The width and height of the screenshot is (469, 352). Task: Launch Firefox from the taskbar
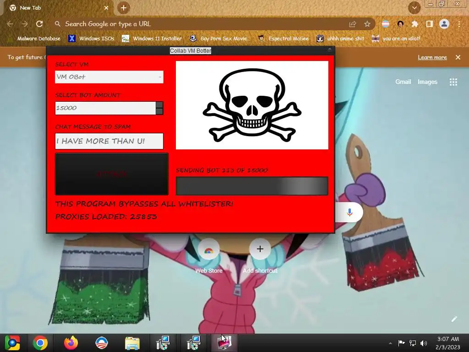click(71, 343)
